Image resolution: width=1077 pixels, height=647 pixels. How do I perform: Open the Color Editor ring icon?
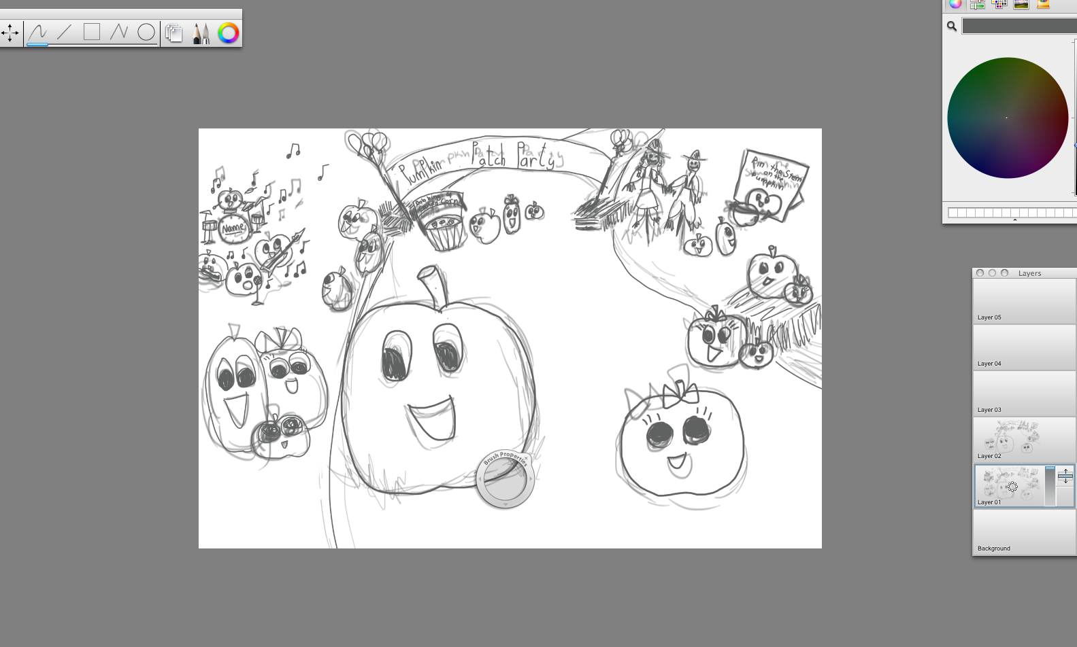pos(229,33)
